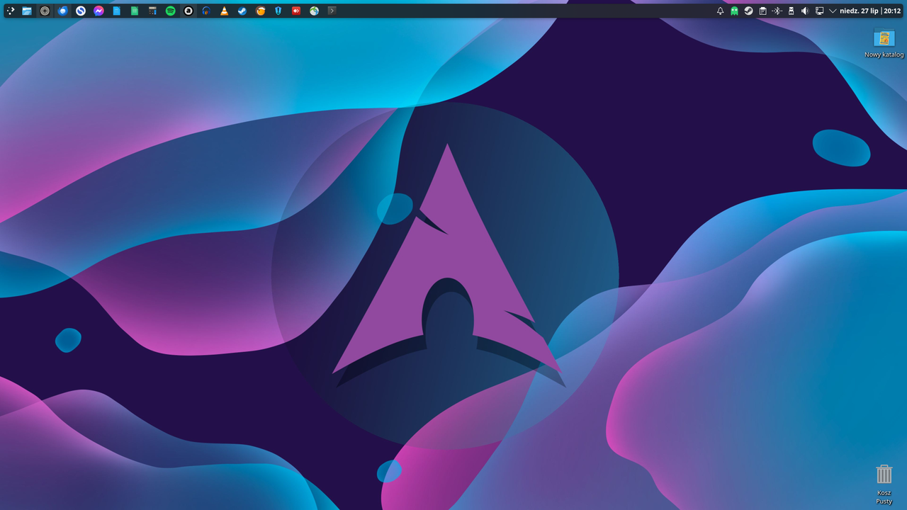The image size is (907, 510).
Task: Select the Kosz trash icon on desktop
Action: [x=884, y=484]
